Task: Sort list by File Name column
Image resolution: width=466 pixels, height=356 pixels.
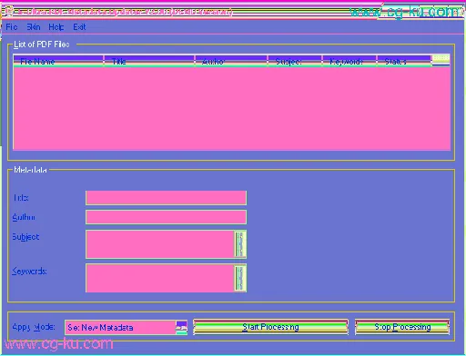Action: click(58, 61)
